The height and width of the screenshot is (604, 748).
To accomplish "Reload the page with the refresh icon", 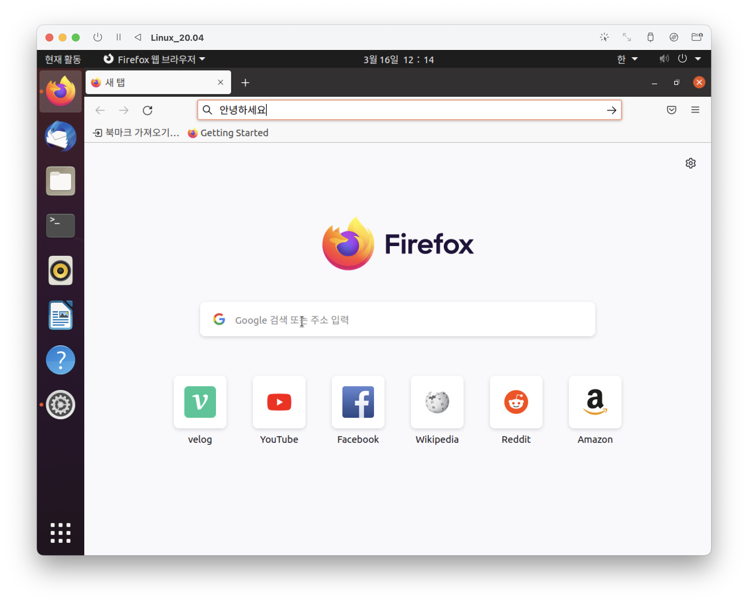I will coord(147,110).
